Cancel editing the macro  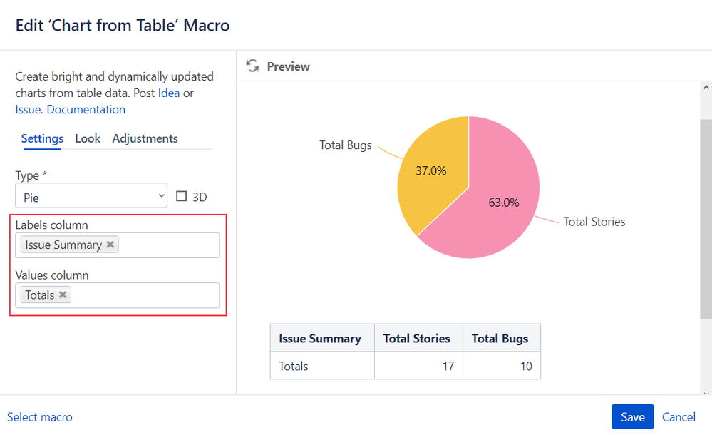point(679,417)
